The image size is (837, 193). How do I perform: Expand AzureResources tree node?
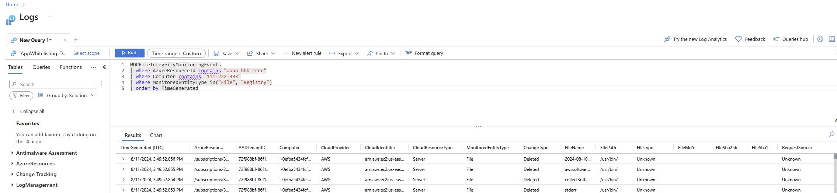[12, 164]
